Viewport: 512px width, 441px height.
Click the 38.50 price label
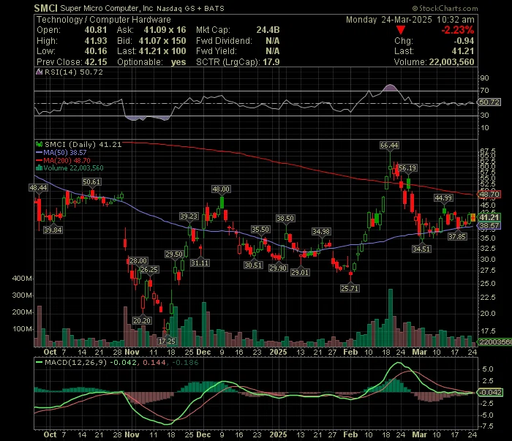285,219
